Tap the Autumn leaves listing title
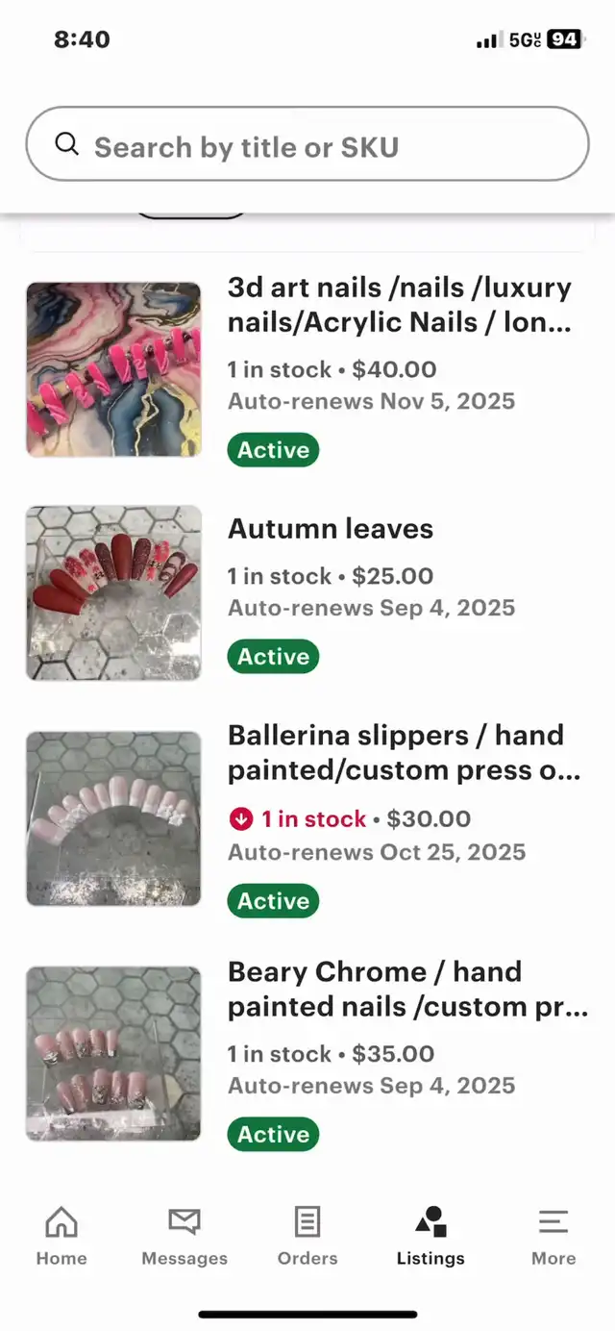This screenshot has width=615, height=1331. click(331, 529)
